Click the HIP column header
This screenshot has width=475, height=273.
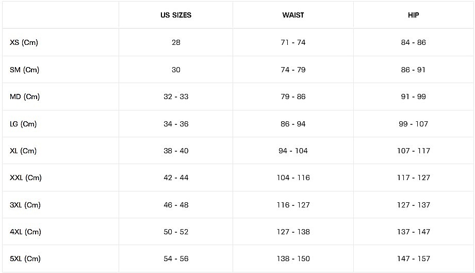(x=414, y=15)
